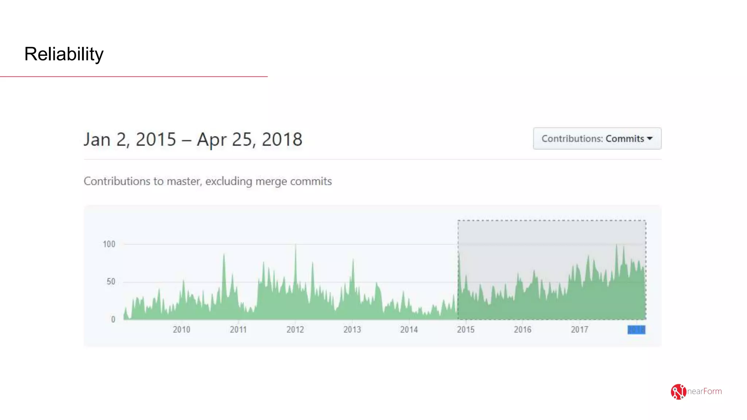The width and height of the screenshot is (747, 420).
Task: Click the 100 label on vertical axis
Action: pos(109,244)
